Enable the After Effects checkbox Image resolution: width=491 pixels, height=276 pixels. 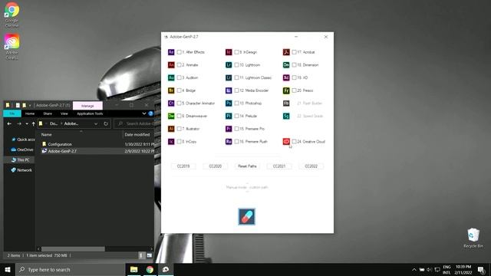pos(179,52)
